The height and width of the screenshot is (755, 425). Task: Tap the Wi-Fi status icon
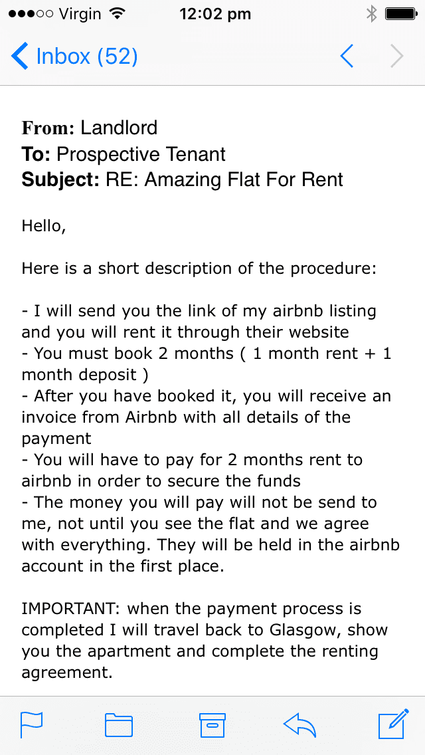117,14
